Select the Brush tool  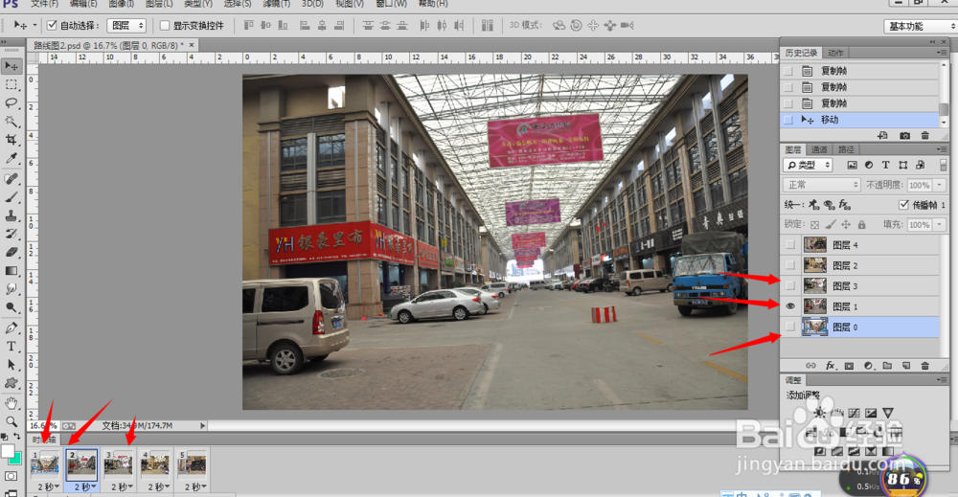11,197
